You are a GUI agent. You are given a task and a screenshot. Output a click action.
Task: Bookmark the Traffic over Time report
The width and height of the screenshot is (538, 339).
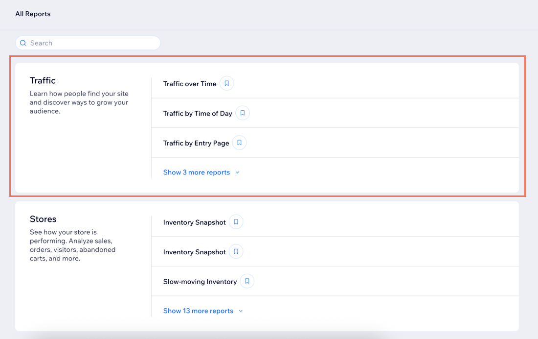pyautogui.click(x=226, y=84)
